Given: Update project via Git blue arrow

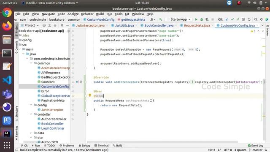Looking at the screenshot, I should (x=227, y=19).
